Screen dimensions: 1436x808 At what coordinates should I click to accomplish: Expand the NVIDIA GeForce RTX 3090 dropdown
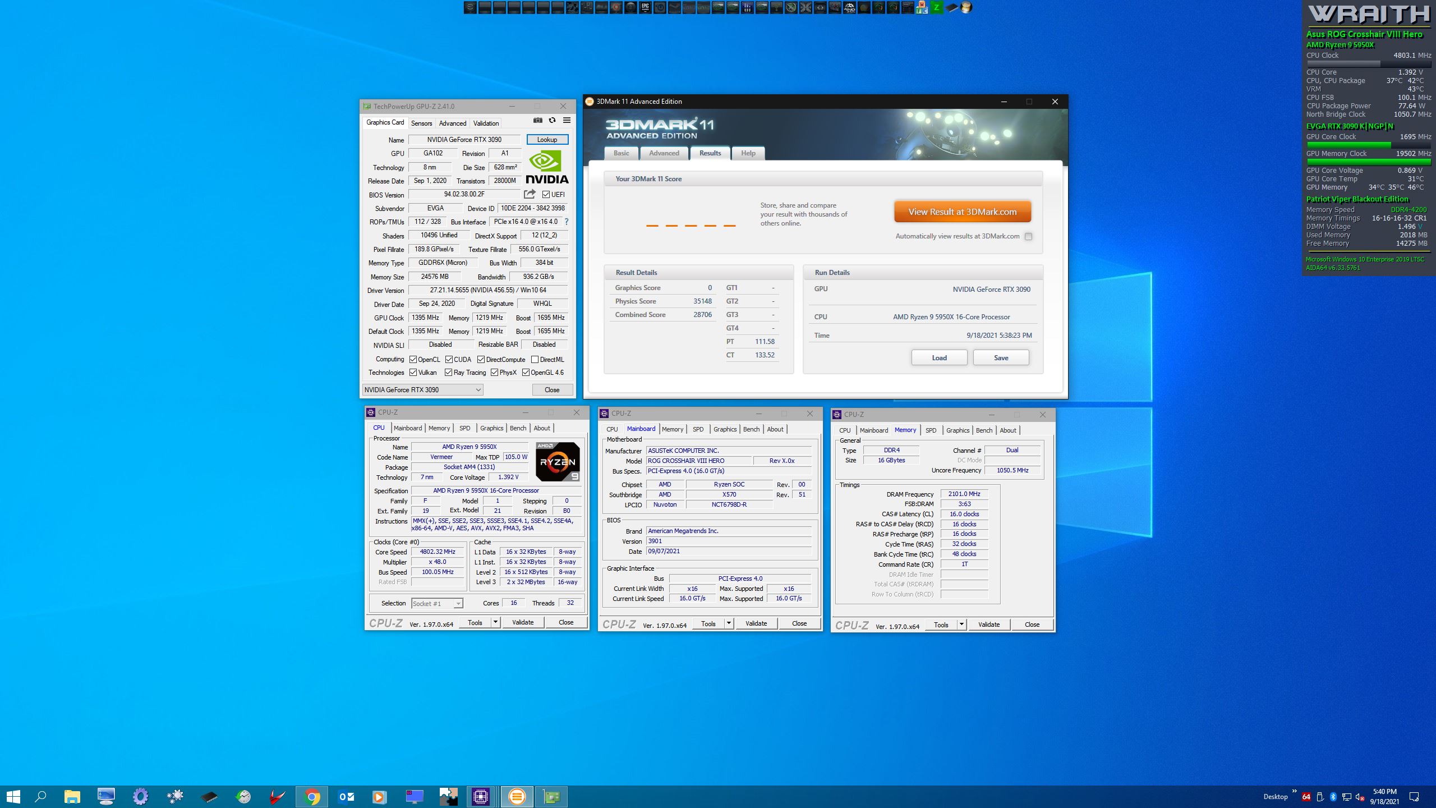478,389
